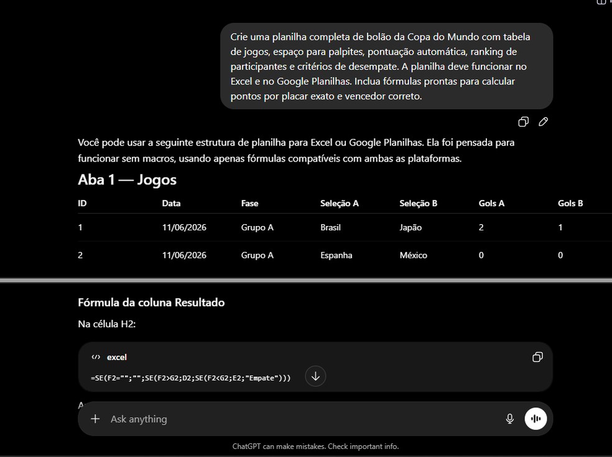The width and height of the screenshot is (612, 457).
Task: Click the Gols A column header
Action: pos(491,204)
